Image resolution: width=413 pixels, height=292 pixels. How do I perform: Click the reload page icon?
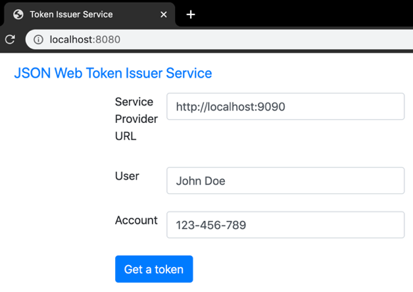tap(10, 39)
